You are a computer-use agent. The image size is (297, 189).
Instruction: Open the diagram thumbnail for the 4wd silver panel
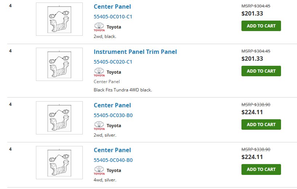point(59,163)
